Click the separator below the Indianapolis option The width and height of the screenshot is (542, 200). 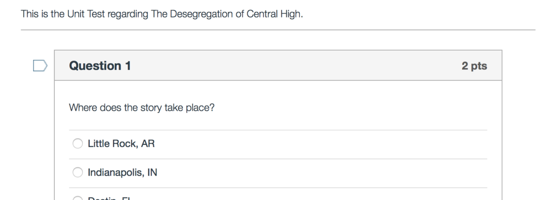click(278, 188)
